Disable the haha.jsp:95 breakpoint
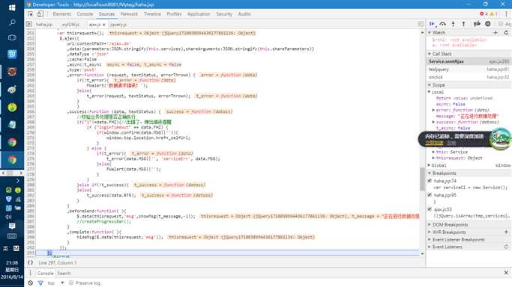This screenshot has height=287, width=512. (x=430, y=195)
